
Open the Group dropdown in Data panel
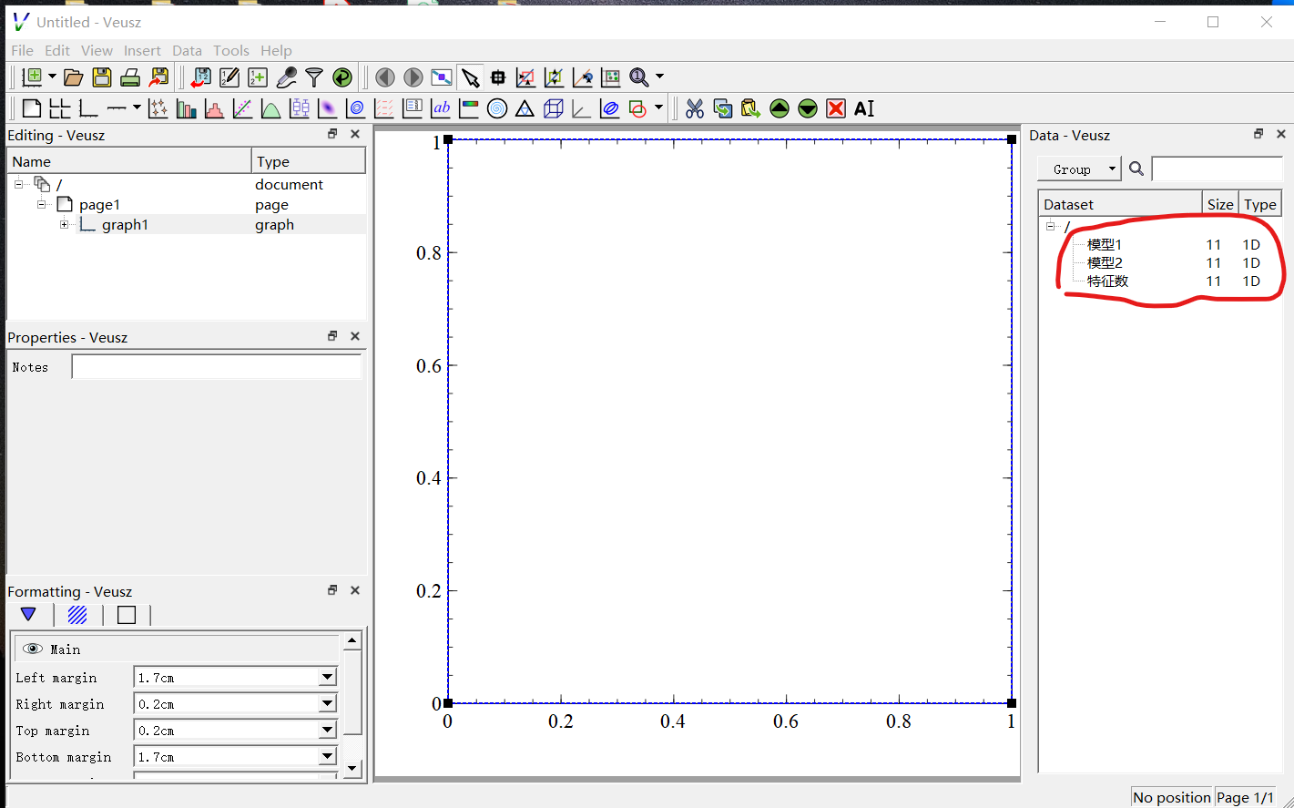[x=1079, y=169]
